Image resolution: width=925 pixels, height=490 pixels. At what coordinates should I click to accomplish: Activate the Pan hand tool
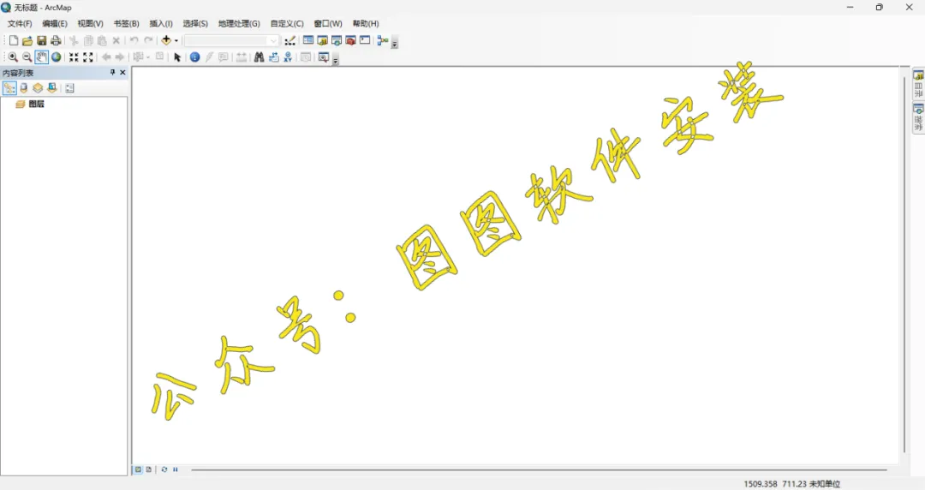[41, 57]
